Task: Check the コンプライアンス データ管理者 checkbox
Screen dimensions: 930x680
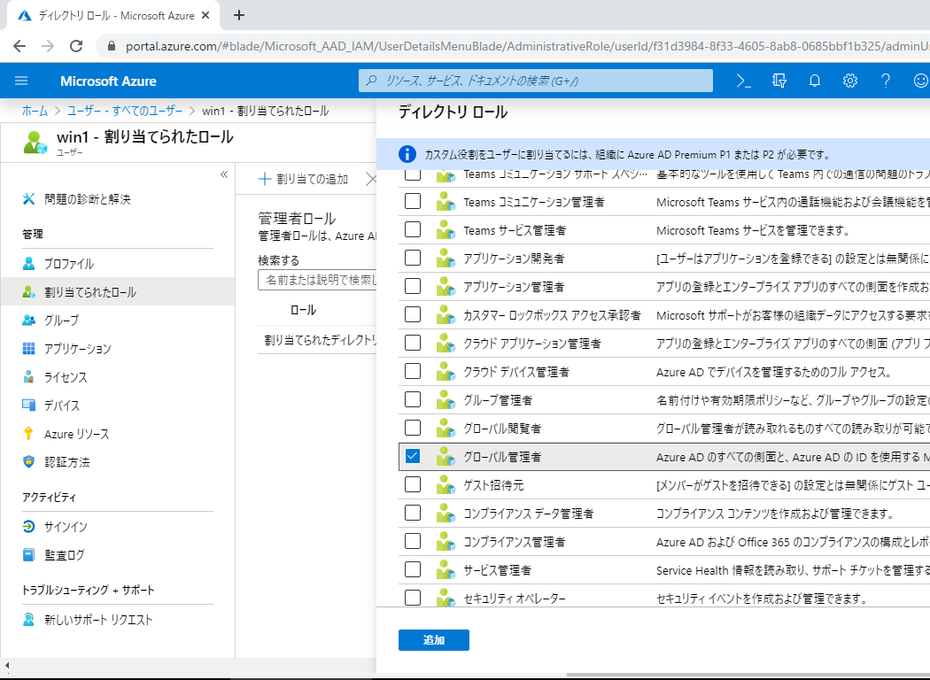Action: (413, 513)
